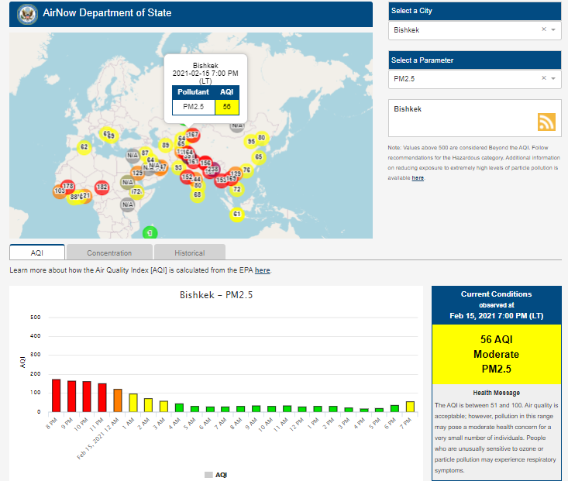568x481 pixels.
Task: Open the EPA AQI calculation 'here' link
Action: 263,270
